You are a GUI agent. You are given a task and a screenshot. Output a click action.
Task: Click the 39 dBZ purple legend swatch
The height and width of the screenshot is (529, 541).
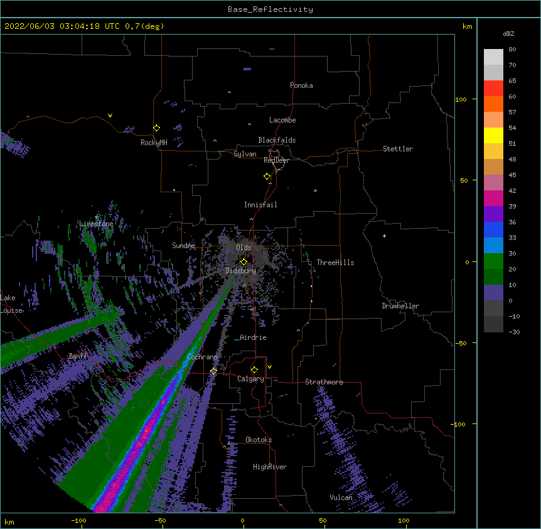tap(493, 214)
